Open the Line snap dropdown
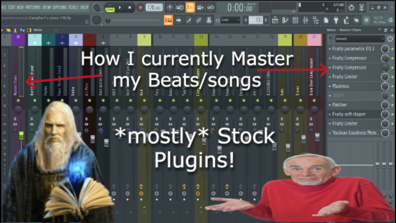The height and width of the screenshot is (223, 396). [230, 20]
